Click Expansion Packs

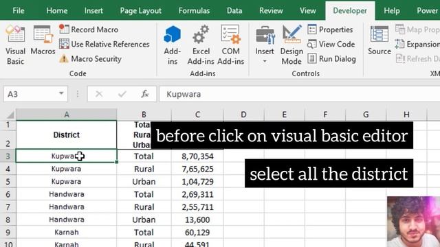[417, 44]
